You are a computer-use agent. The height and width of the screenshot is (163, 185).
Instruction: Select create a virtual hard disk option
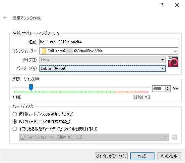click(x=41, y=121)
